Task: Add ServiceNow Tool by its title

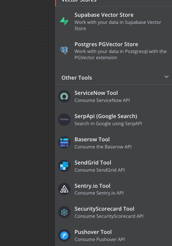Action: point(96,93)
